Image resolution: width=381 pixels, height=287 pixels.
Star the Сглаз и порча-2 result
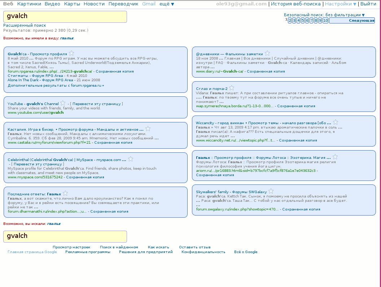232,88
